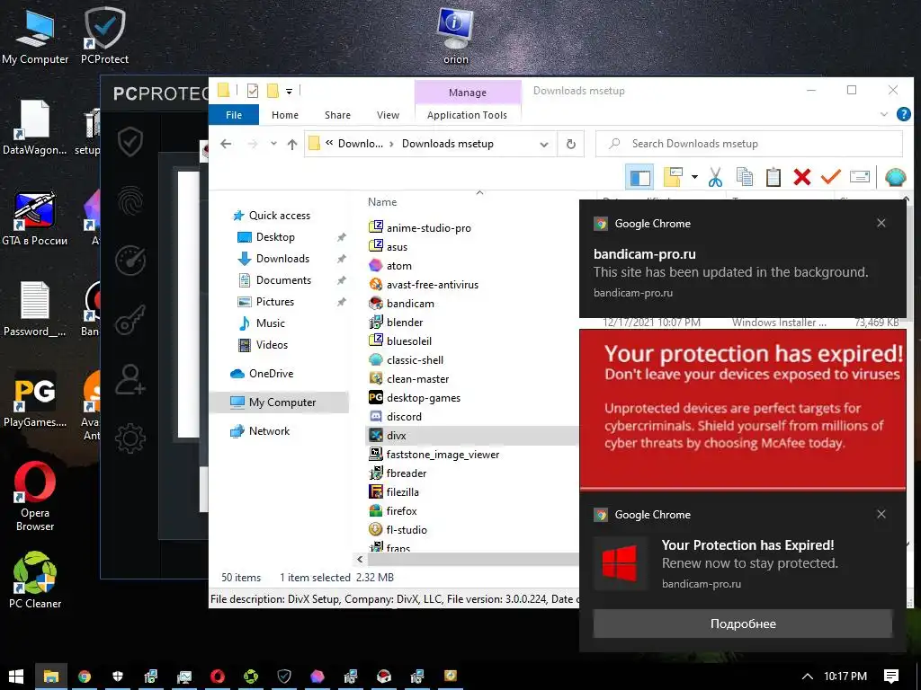921x690 pixels.
Task: Click the properties checkmark quick access icon
Action: [253, 91]
